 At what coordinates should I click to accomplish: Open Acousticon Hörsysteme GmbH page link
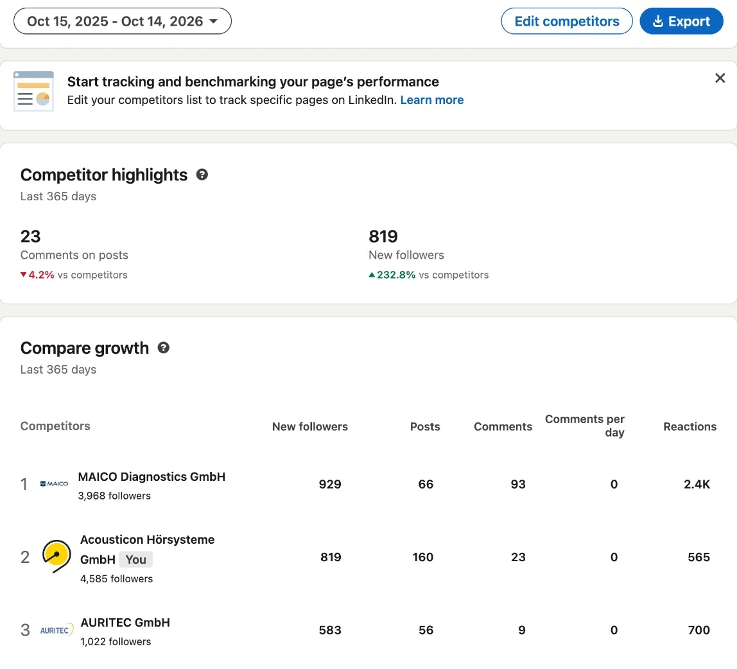tap(147, 549)
